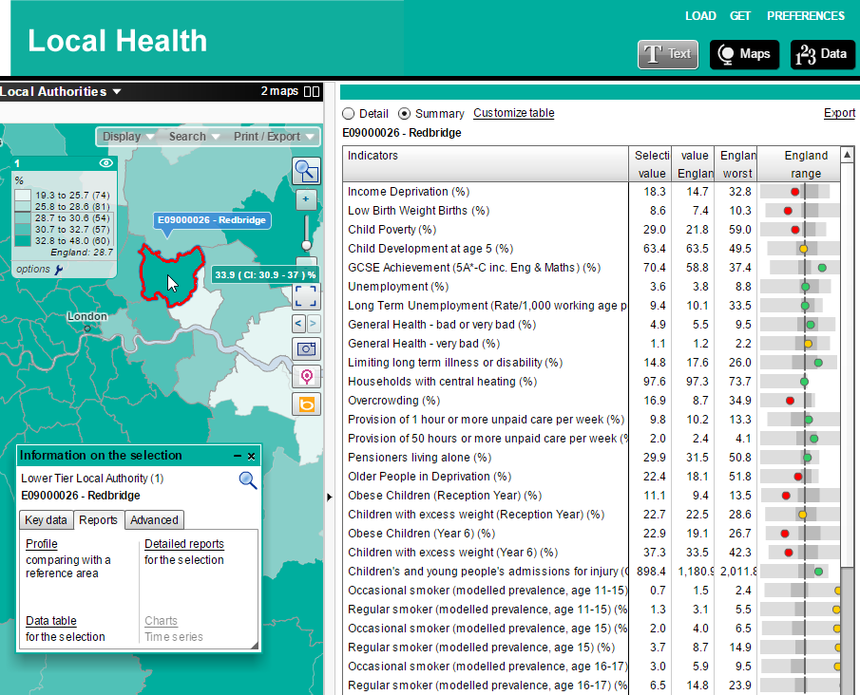
Task: Collapse panel using the black splitter arrow
Action: point(329,498)
